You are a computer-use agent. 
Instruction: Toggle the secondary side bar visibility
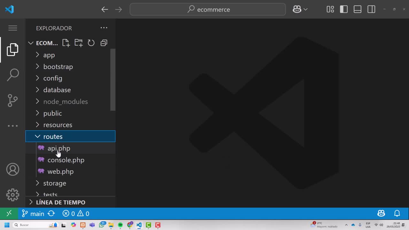click(371, 10)
